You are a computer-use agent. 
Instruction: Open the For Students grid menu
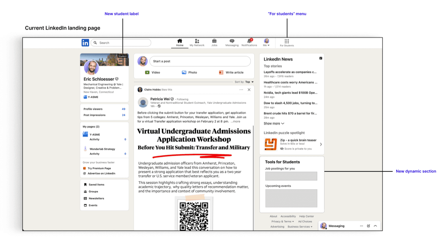coord(287,43)
